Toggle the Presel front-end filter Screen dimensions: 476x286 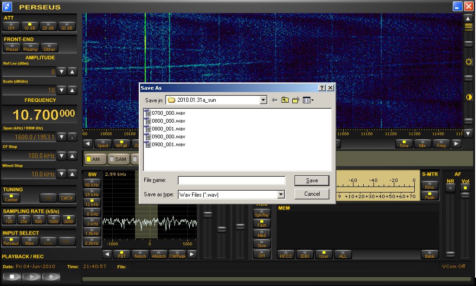pos(12,48)
